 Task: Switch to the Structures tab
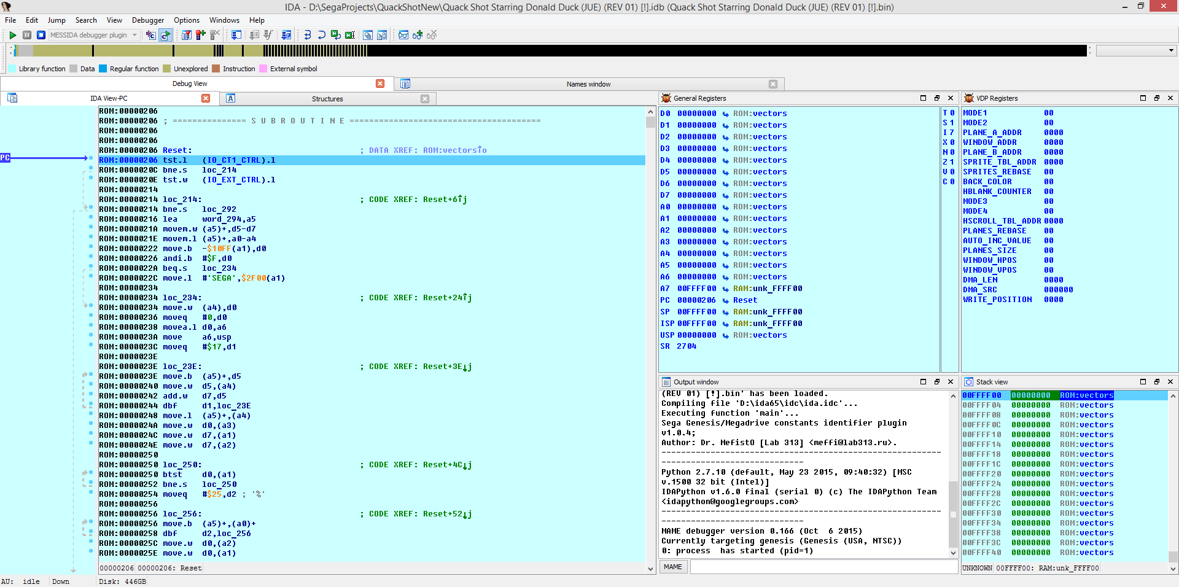[327, 98]
